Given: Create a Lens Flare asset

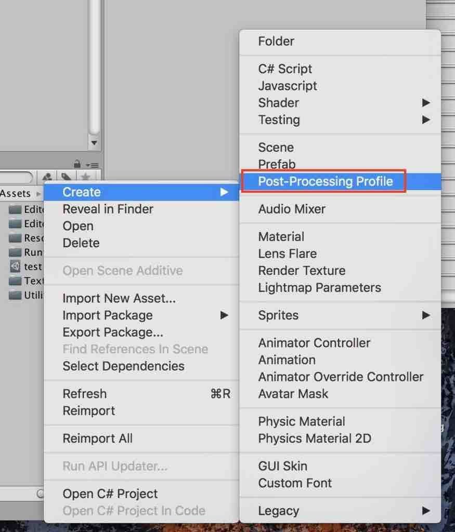Looking at the screenshot, I should click(340, 254).
